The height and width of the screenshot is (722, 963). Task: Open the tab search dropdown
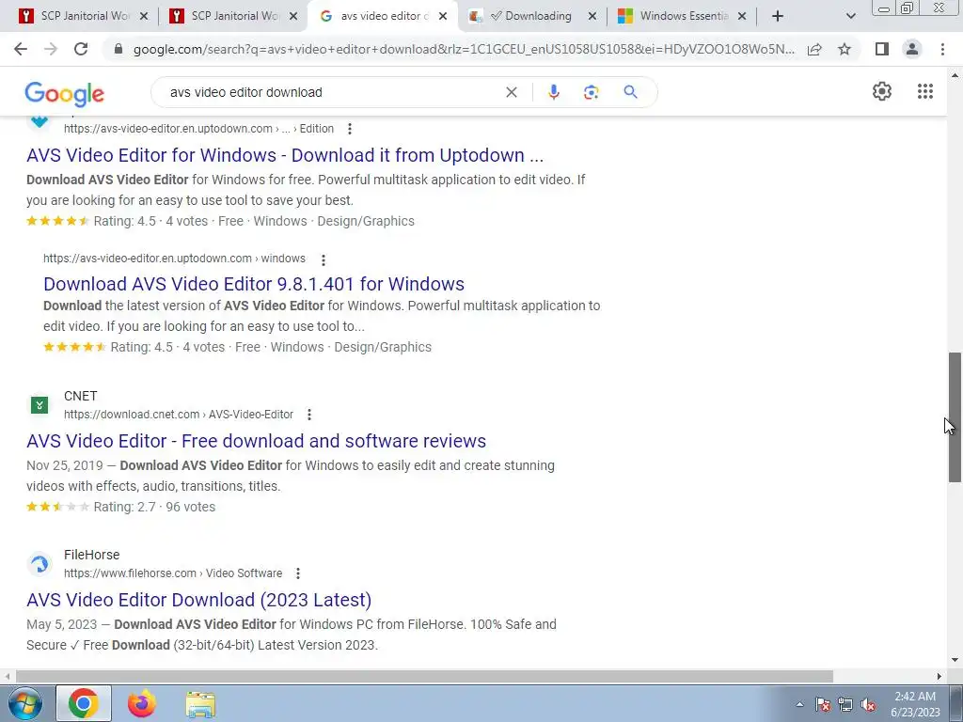(850, 16)
